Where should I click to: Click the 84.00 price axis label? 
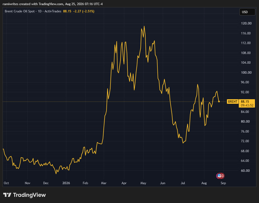pos(245,112)
